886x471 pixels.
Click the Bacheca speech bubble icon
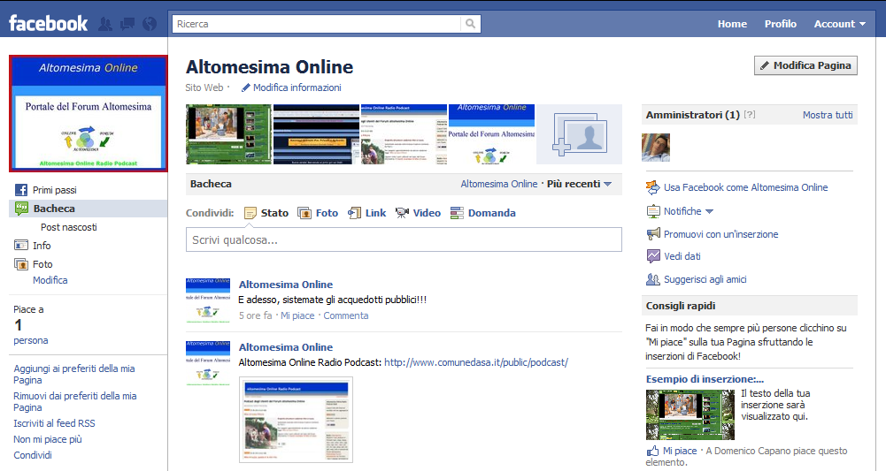(x=21, y=209)
